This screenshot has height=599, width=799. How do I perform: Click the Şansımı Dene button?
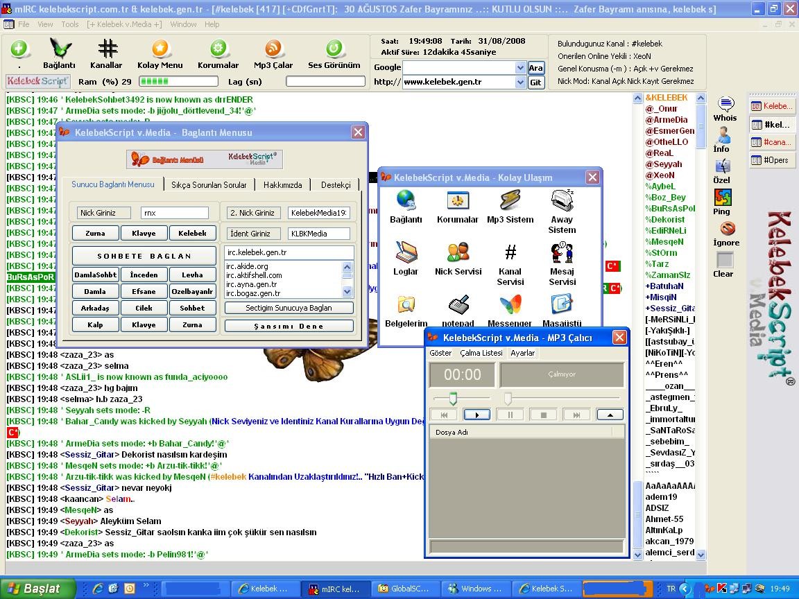click(289, 326)
